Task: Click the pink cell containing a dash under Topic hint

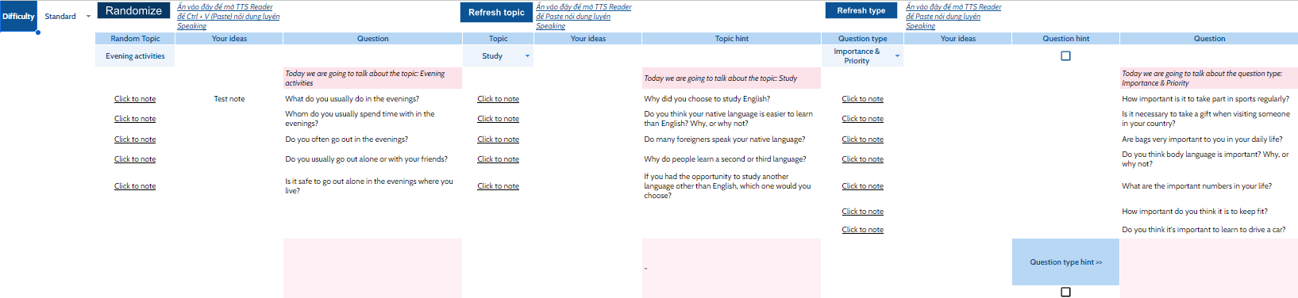Action: pyautogui.click(x=731, y=268)
